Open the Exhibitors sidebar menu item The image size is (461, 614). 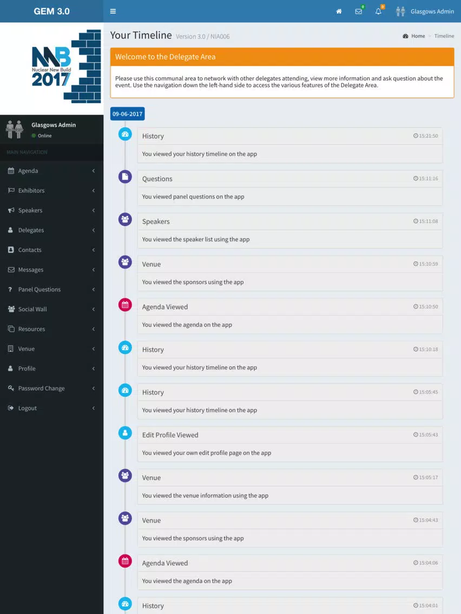click(52, 190)
